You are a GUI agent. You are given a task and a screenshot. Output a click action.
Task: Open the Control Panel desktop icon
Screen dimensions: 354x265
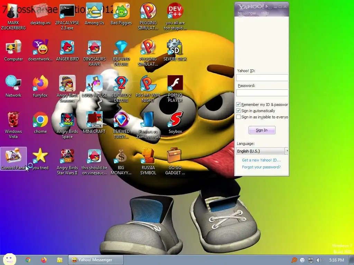(x=13, y=159)
